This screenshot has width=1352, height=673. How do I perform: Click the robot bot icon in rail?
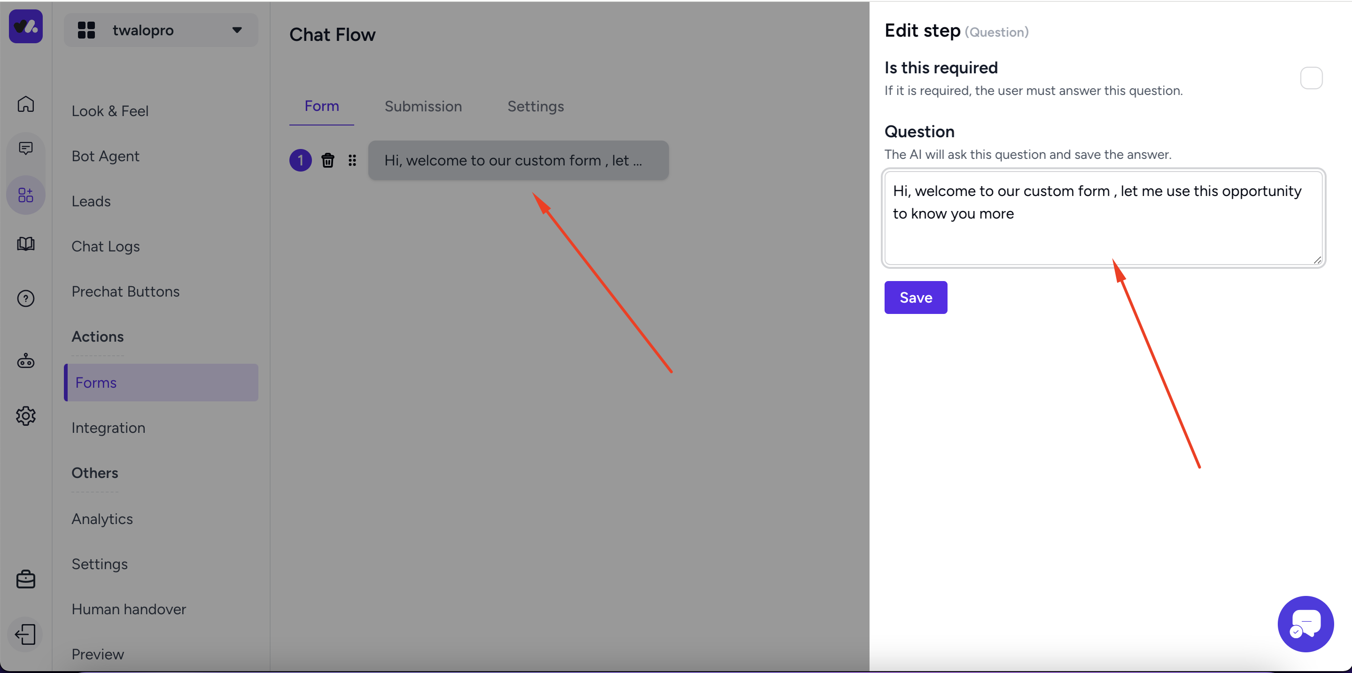pos(26,361)
